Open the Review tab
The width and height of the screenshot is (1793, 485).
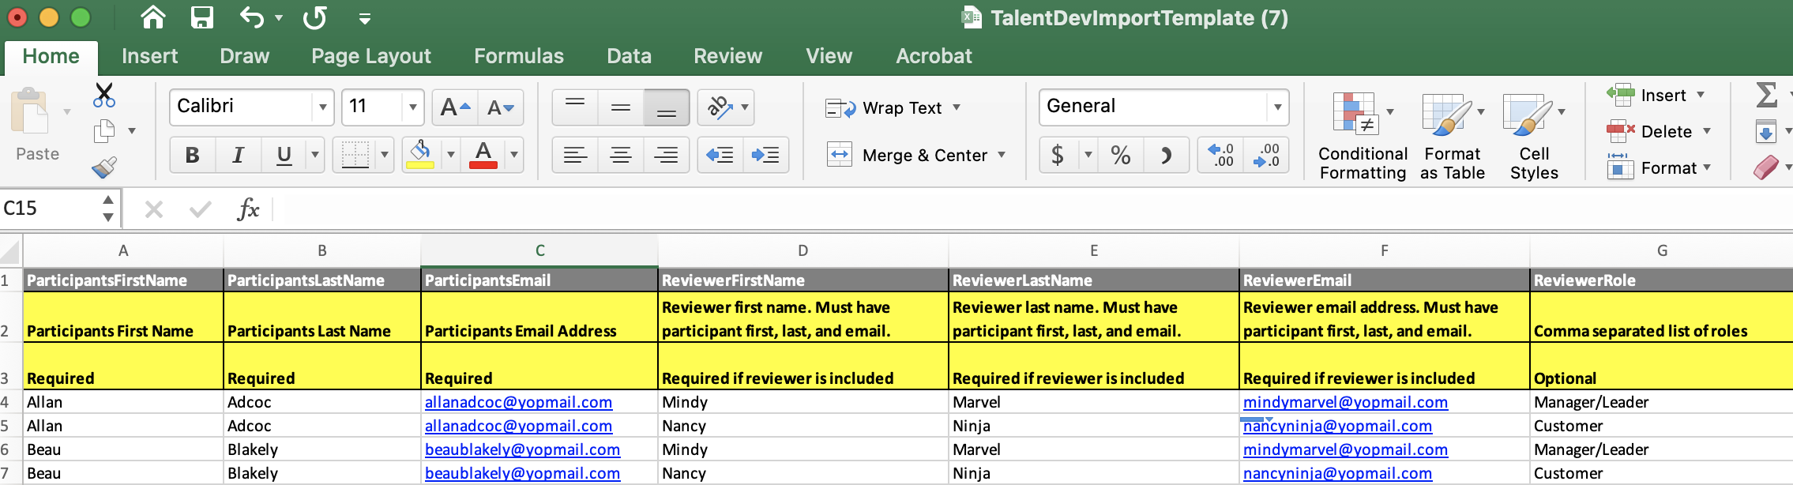coord(727,56)
